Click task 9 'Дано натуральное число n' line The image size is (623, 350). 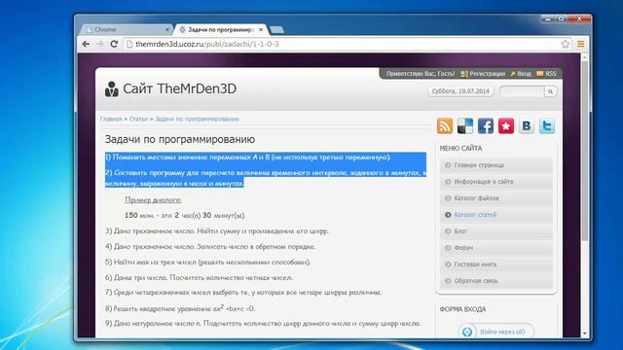click(263, 324)
